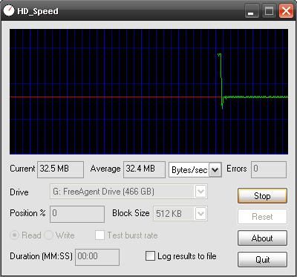The image size is (297, 277).
Task: Click the Errors count field
Action: tap(269, 169)
